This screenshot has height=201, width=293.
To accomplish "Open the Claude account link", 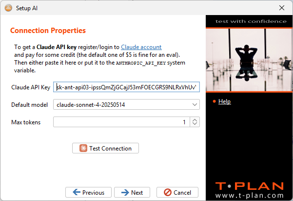I will pyautogui.click(x=141, y=47).
